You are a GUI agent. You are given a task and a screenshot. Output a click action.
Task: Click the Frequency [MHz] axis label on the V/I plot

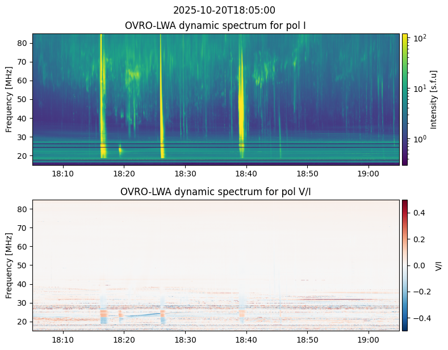point(9,265)
